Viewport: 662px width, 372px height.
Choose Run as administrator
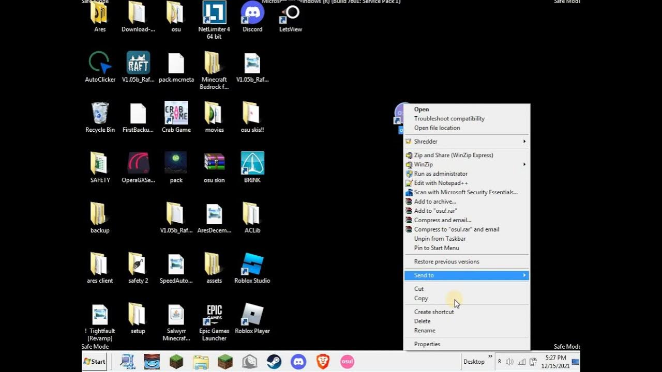441,174
